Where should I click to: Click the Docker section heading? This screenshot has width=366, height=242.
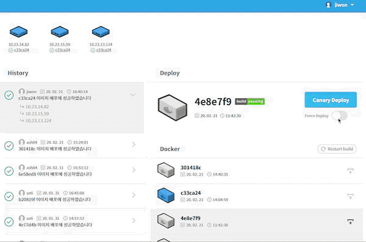click(170, 149)
